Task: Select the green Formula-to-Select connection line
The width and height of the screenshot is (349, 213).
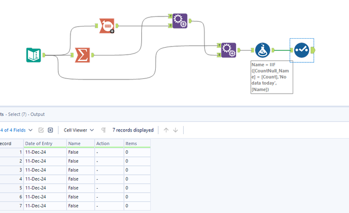Action: [x=282, y=50]
